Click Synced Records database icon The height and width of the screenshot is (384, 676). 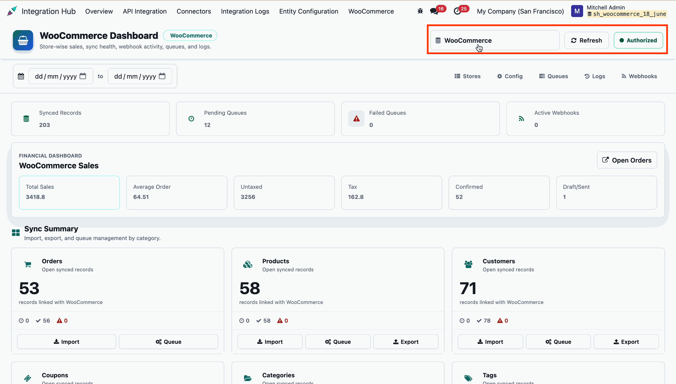(26, 119)
